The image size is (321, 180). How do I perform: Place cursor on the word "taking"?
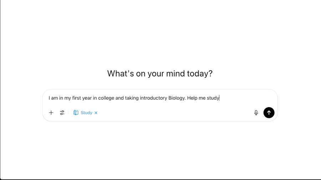tap(132, 98)
